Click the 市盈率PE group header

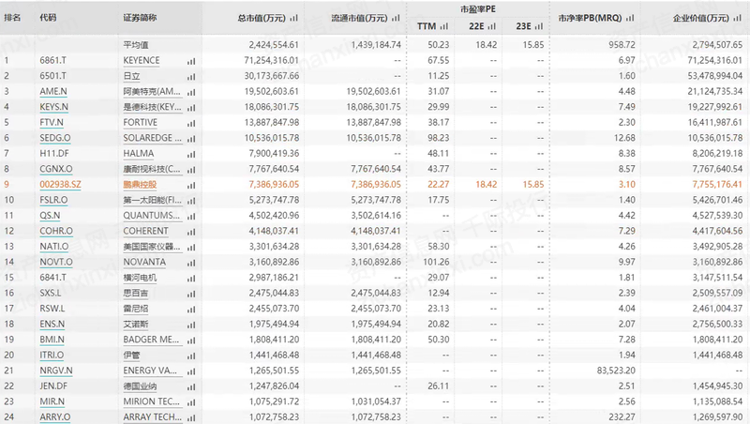tap(478, 9)
